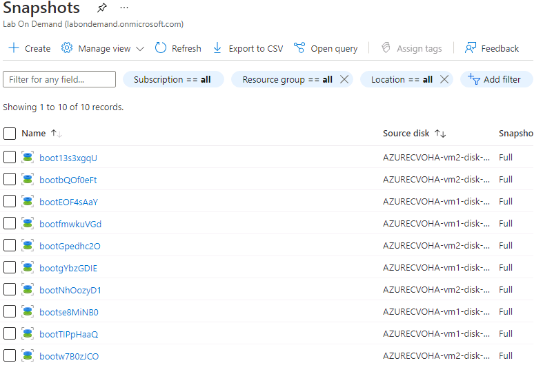Open the bootEOF4sAaY snapshot link
Screen dimensions: 543x365
pyautogui.click(x=68, y=202)
